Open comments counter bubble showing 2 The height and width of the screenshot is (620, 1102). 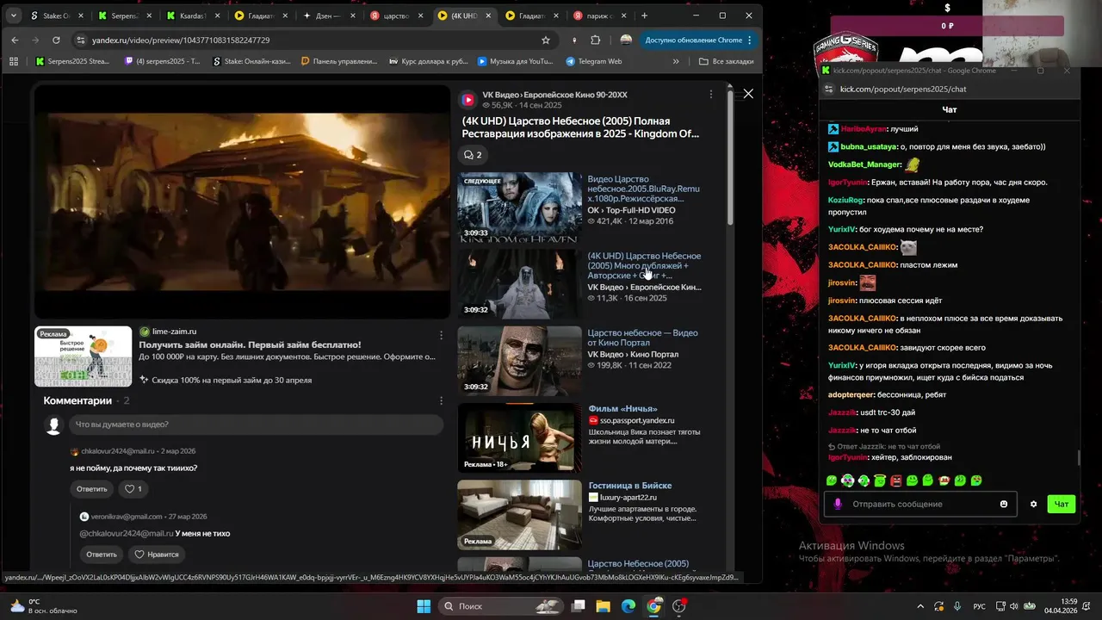click(473, 155)
